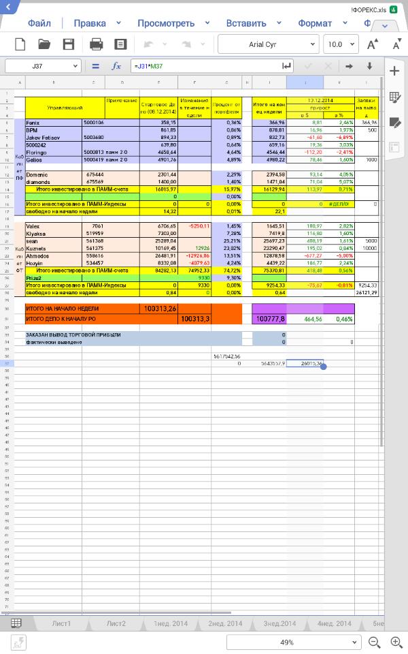The height and width of the screenshot is (654, 408).
Task: Select the Fonix manager cell
Action: click(54, 123)
